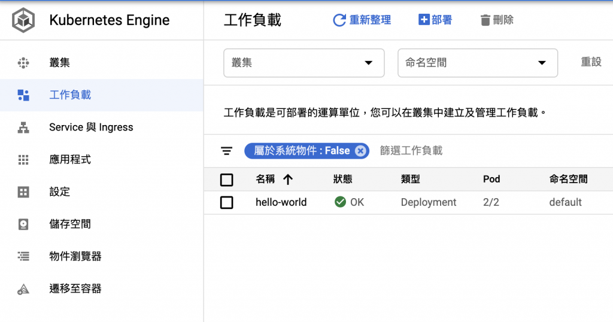Screen dimensions: 613x322
Task: Click the Deployment type cell
Action: click(x=429, y=202)
